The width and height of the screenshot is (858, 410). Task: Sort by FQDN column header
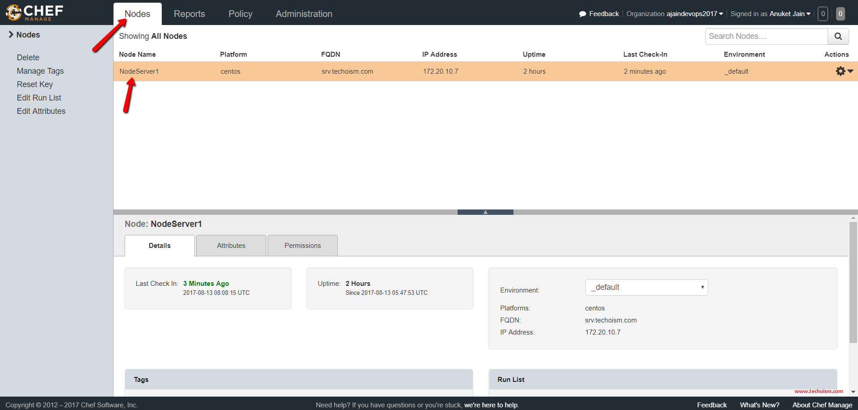click(x=331, y=54)
